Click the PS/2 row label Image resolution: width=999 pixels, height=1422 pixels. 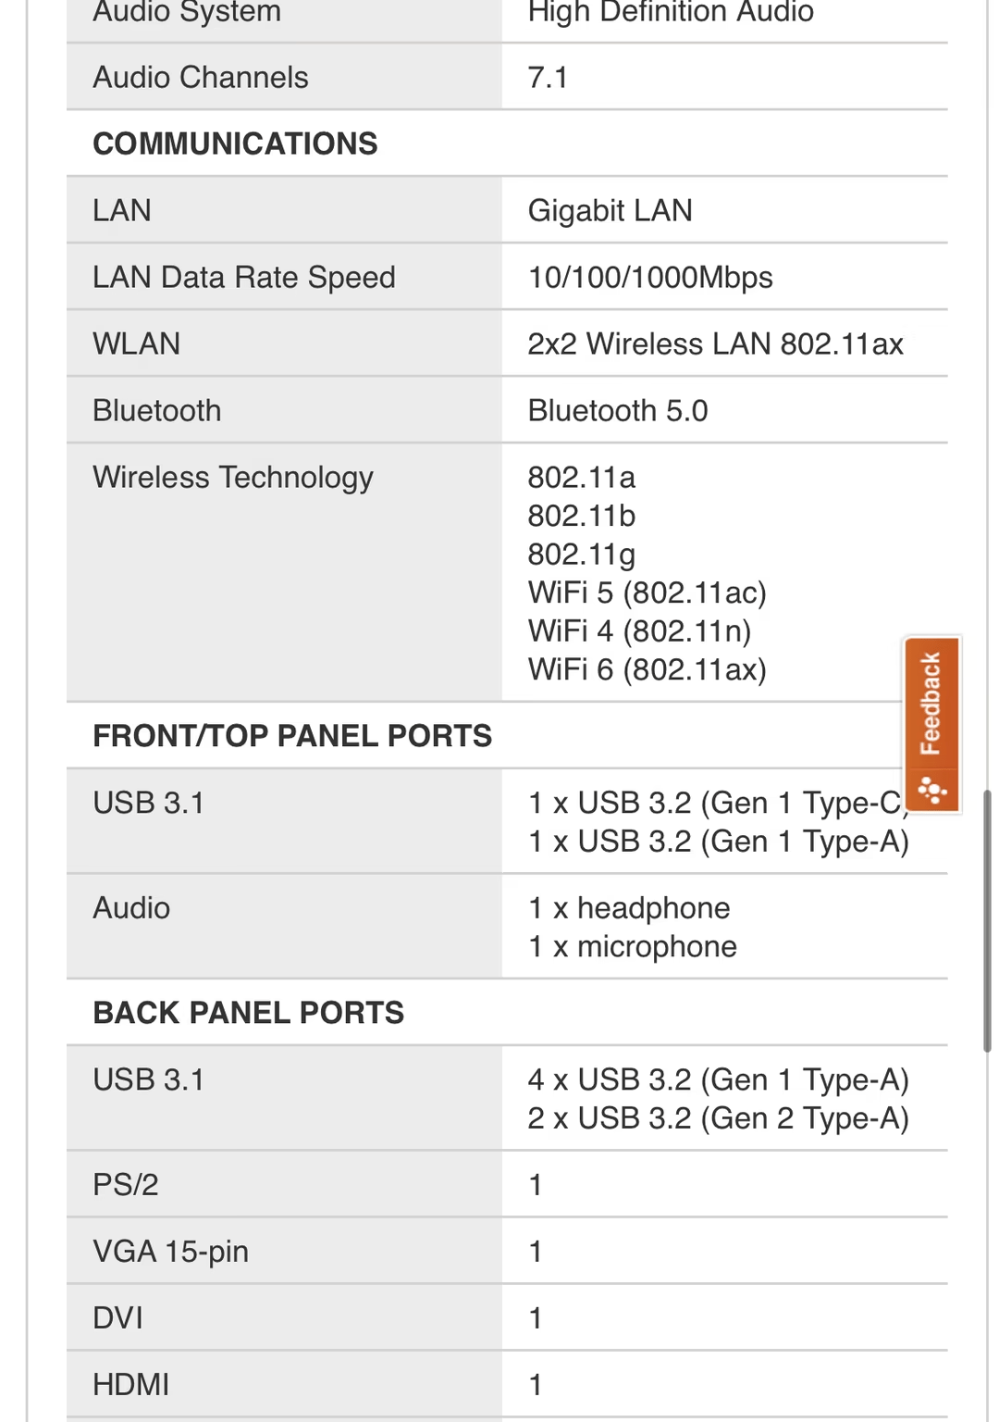(126, 1184)
